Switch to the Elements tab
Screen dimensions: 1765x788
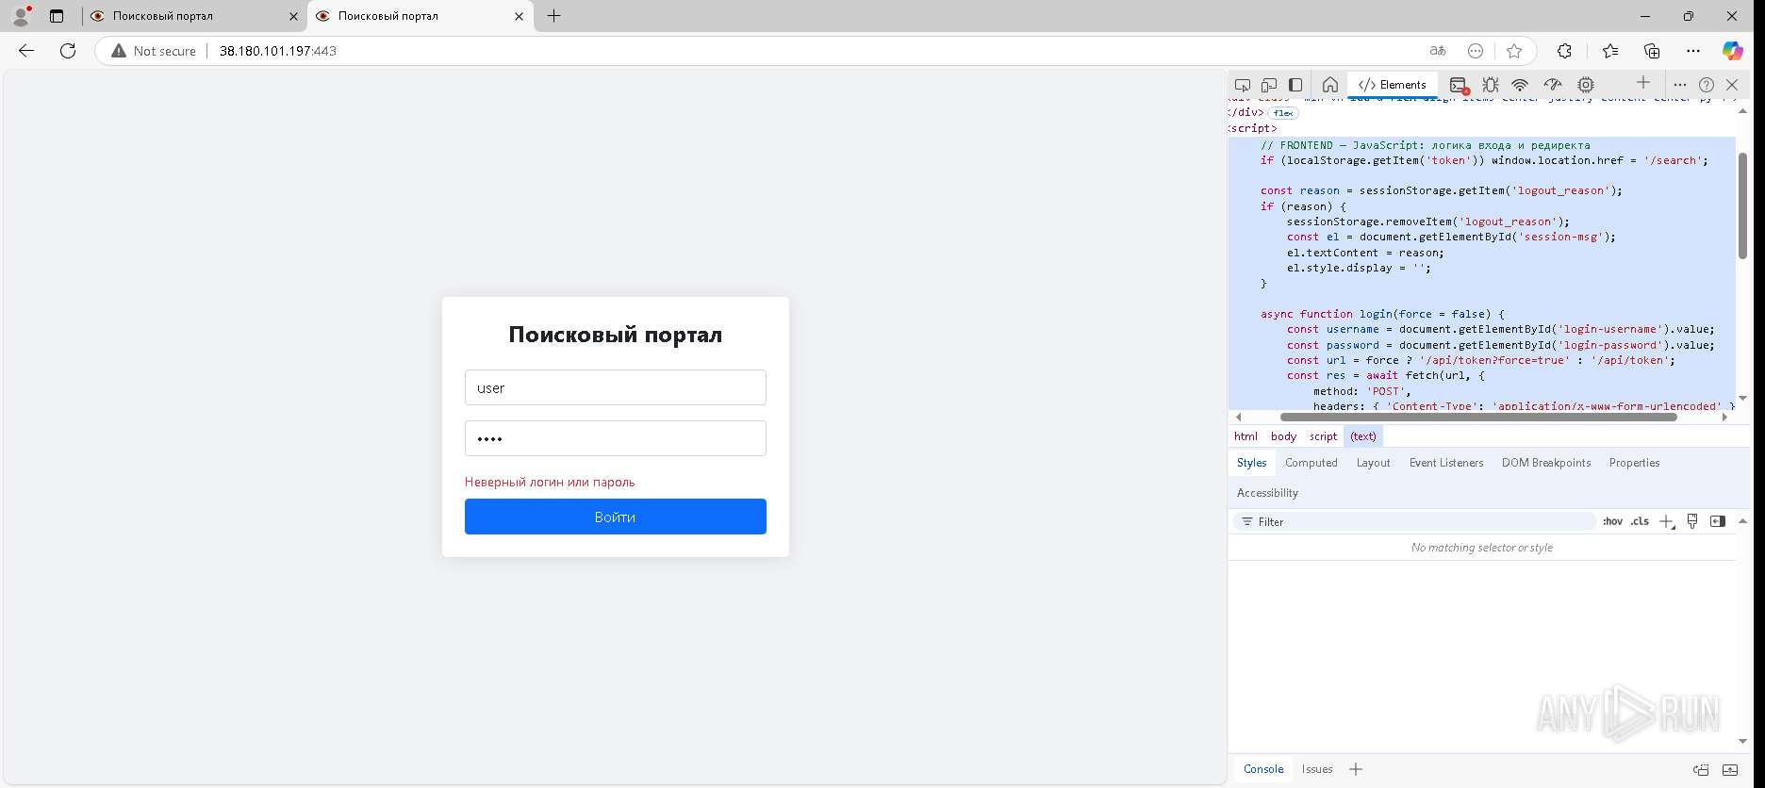[1393, 85]
